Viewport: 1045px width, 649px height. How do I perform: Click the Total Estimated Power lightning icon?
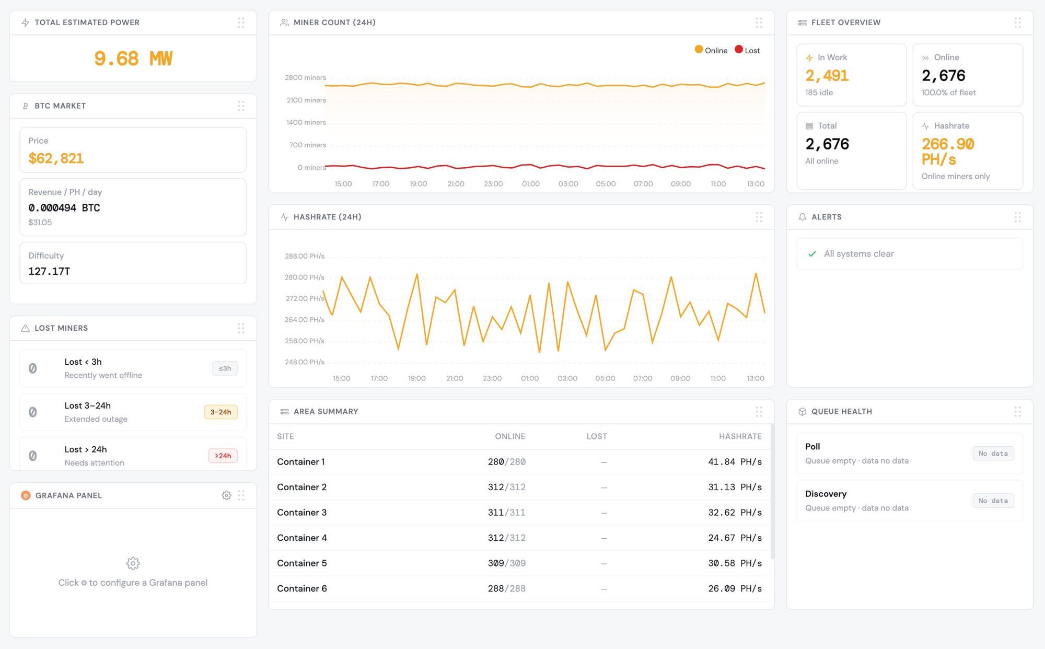(25, 22)
